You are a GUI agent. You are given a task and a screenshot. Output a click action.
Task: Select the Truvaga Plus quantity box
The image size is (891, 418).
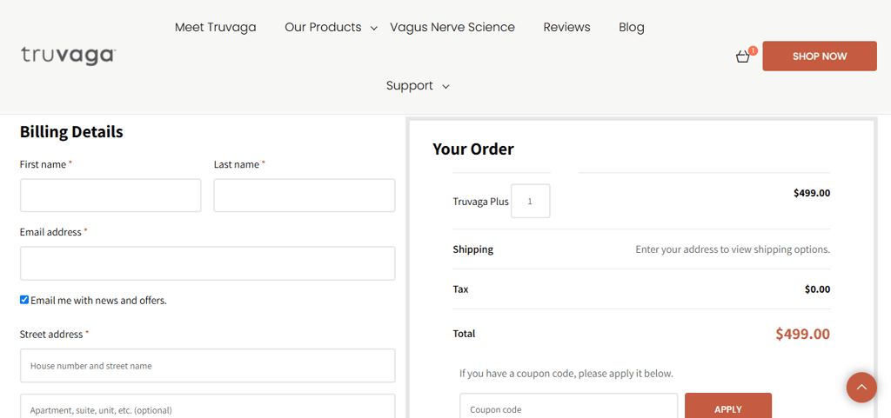(x=530, y=201)
